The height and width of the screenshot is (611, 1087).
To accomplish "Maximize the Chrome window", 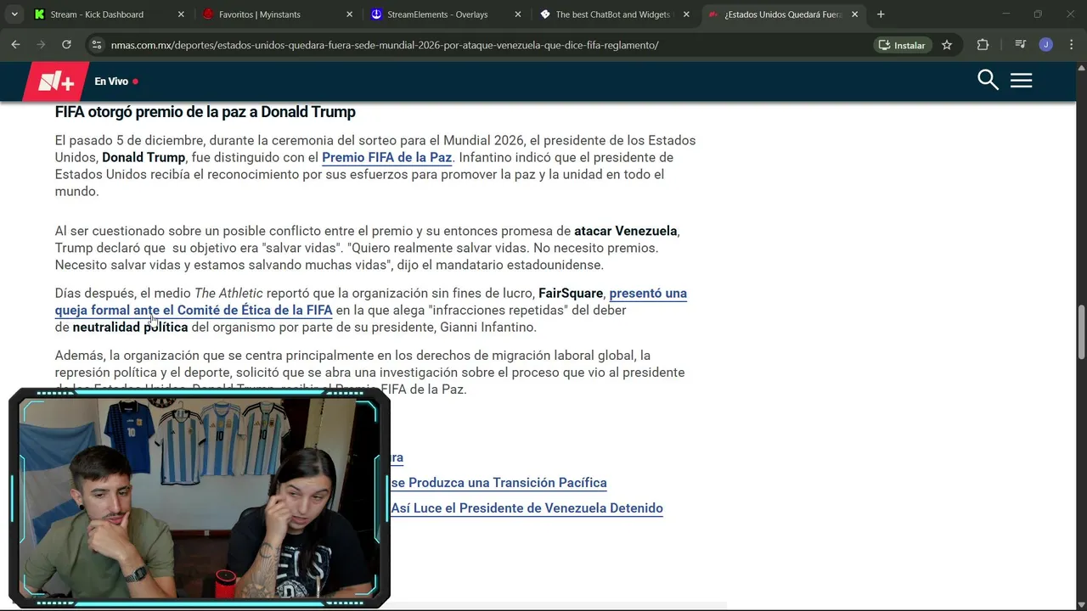I will (x=1038, y=14).
